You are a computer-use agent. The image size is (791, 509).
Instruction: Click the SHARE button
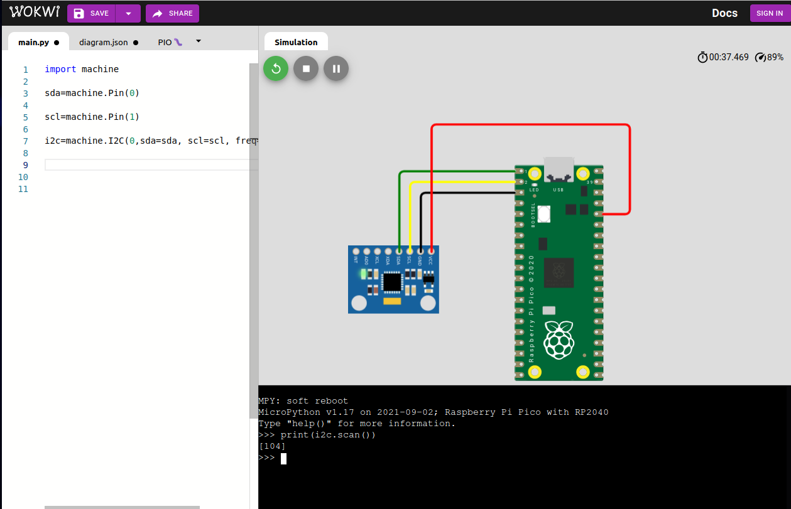coord(172,13)
